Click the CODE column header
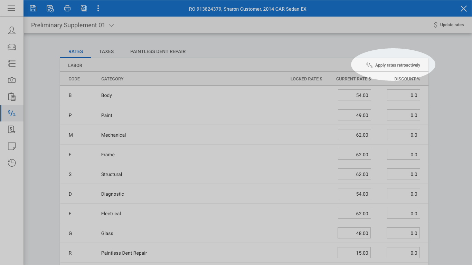The height and width of the screenshot is (265, 472). (x=74, y=79)
